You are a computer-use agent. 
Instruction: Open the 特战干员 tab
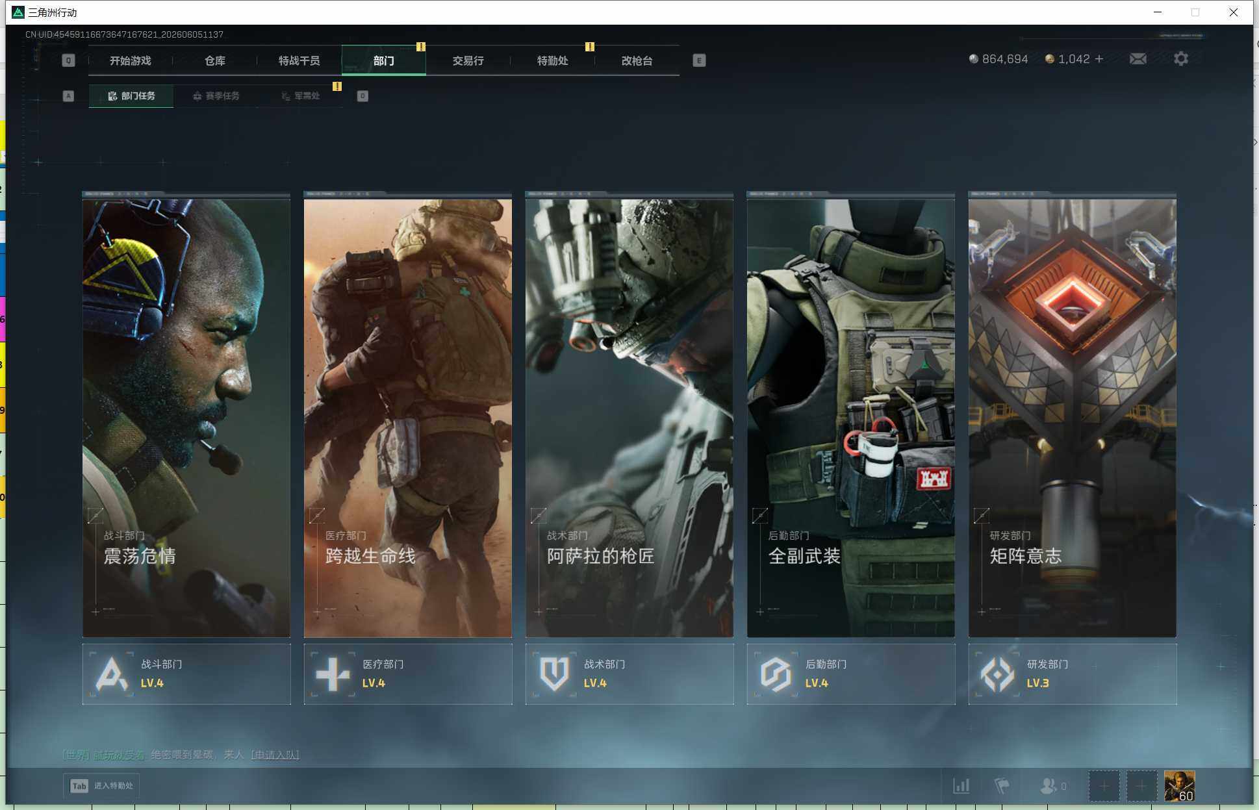(299, 60)
